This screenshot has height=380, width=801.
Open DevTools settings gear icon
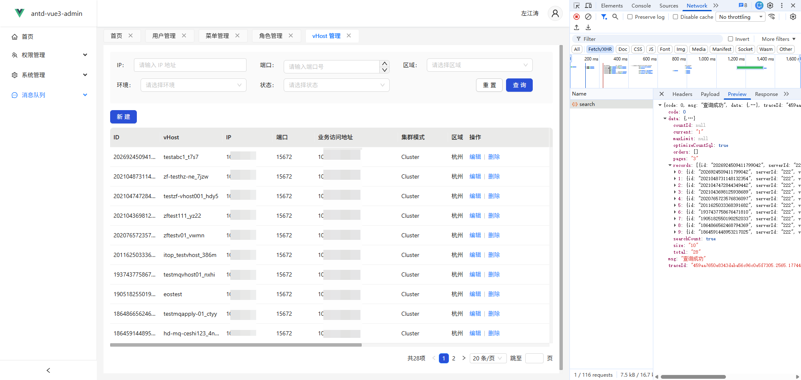tap(770, 5)
